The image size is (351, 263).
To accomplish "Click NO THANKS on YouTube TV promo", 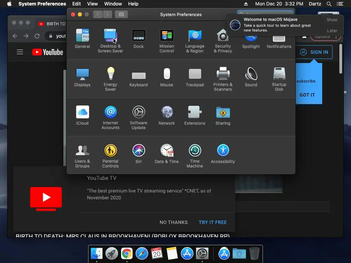I will pos(174,222).
